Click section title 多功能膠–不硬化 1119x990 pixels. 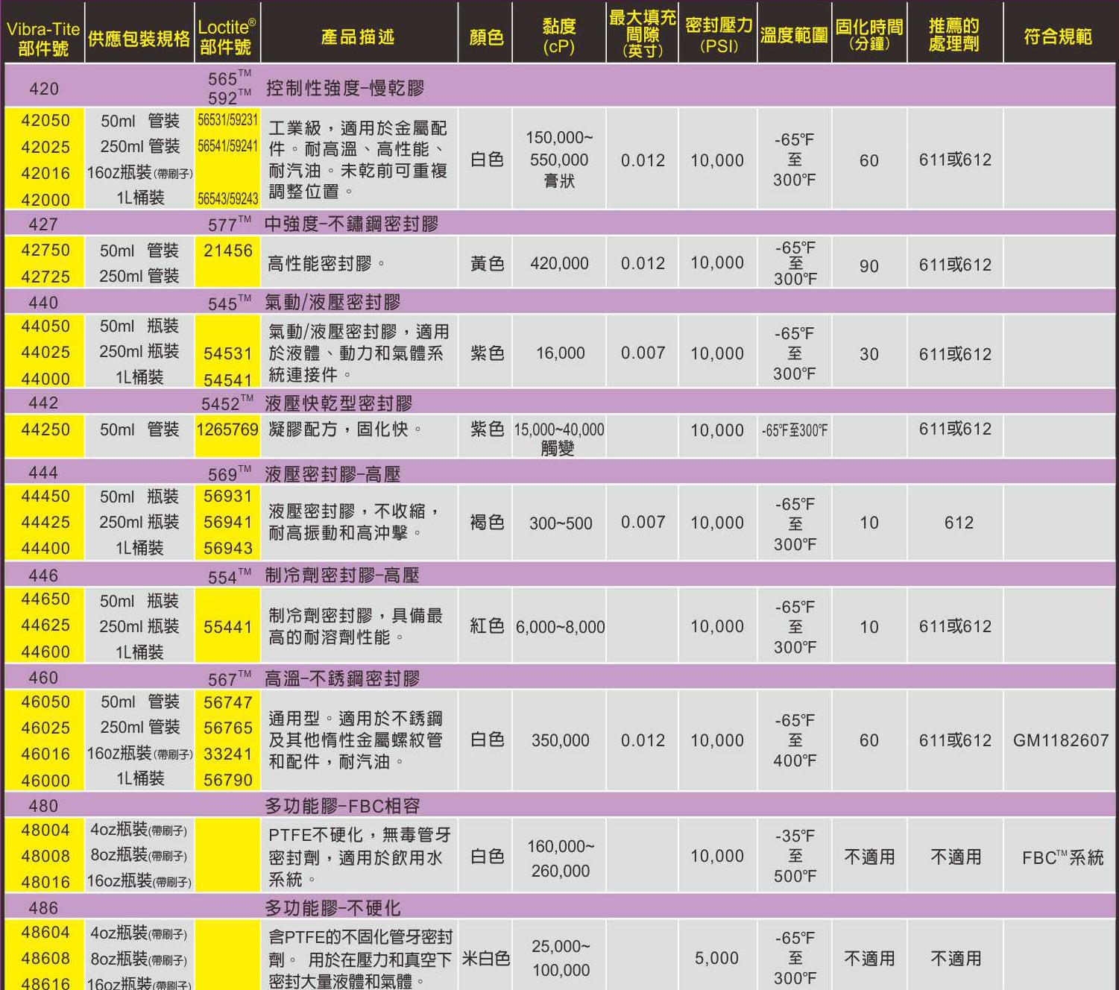click(332, 908)
